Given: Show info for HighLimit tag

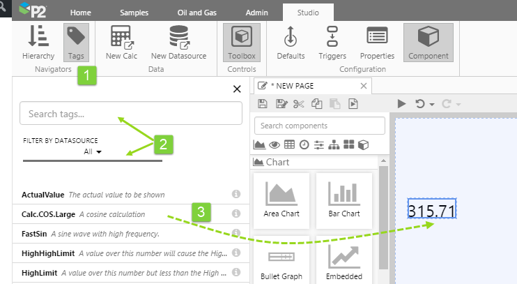Looking at the screenshot, I should tap(236, 271).
